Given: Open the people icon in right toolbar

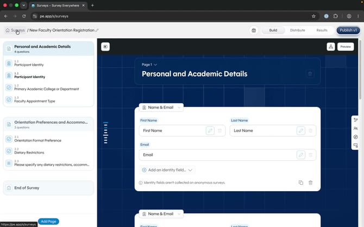Looking at the screenshot, I should tap(355, 128).
